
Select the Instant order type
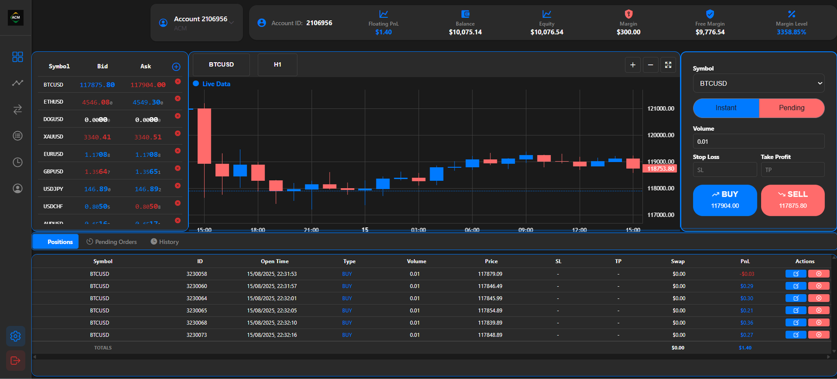click(x=726, y=108)
